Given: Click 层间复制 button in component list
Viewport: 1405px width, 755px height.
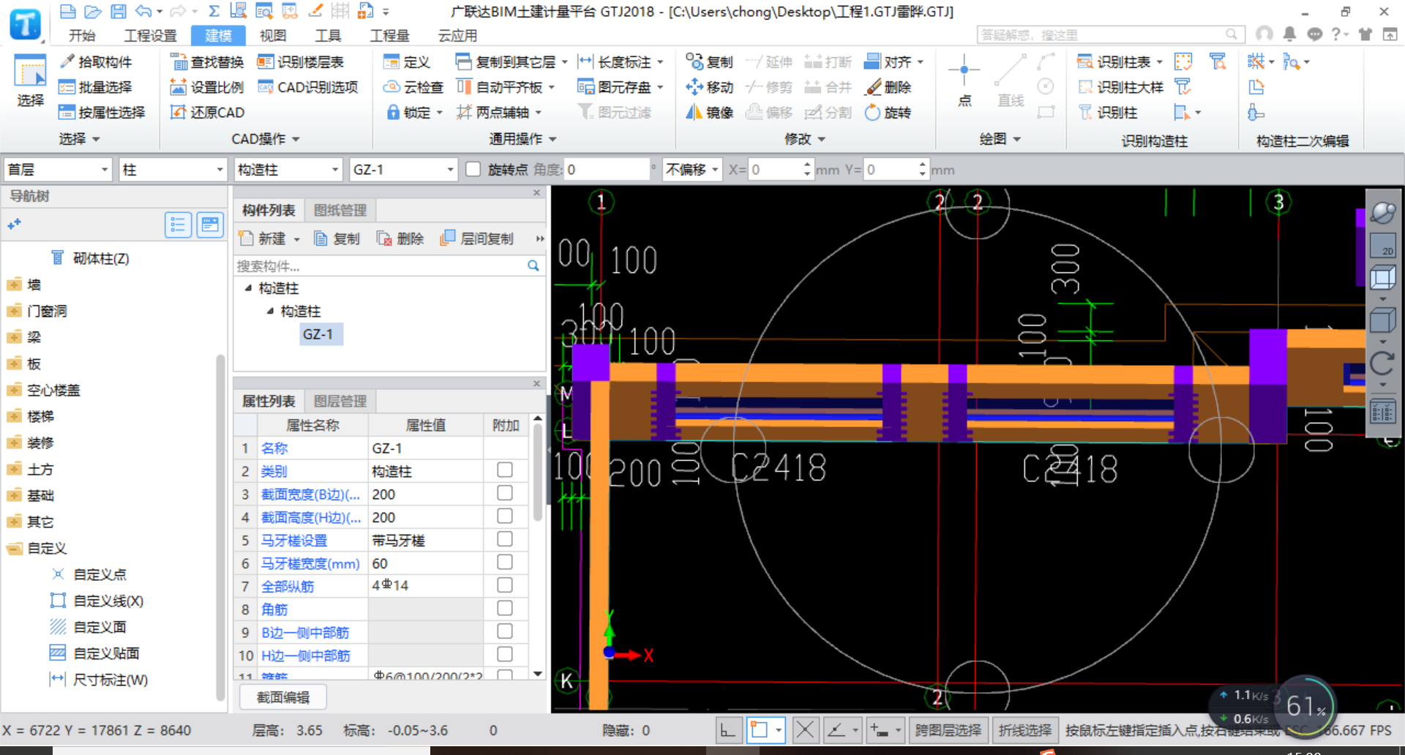Looking at the screenshot, I should pyautogui.click(x=477, y=238).
